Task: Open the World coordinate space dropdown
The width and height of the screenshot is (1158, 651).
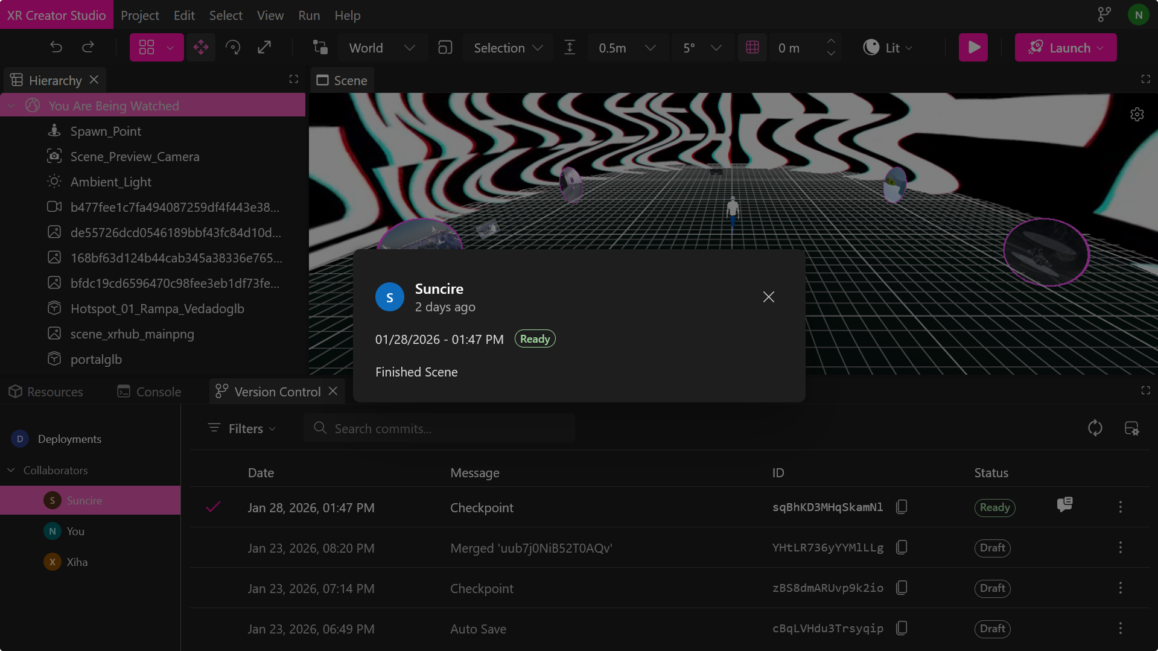Action: [381, 48]
